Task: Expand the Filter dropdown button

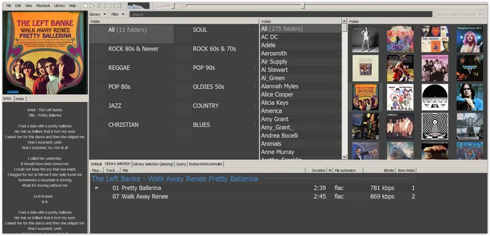Action: 118,14
